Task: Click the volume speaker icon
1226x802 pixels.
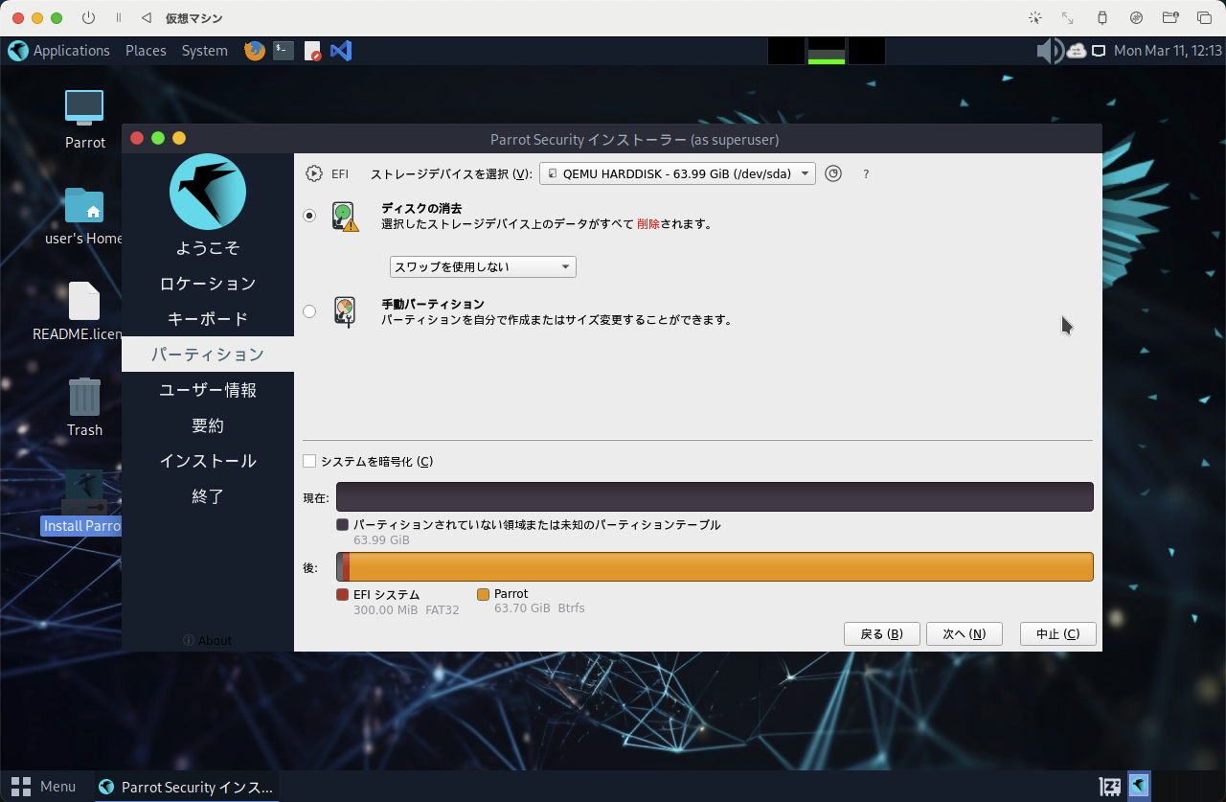Action: [1050, 51]
